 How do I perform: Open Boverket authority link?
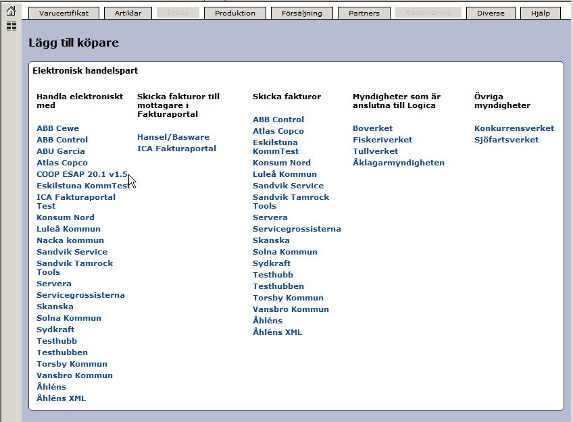click(373, 128)
